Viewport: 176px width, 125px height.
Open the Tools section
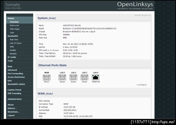pyautogui.click(x=10, y=61)
